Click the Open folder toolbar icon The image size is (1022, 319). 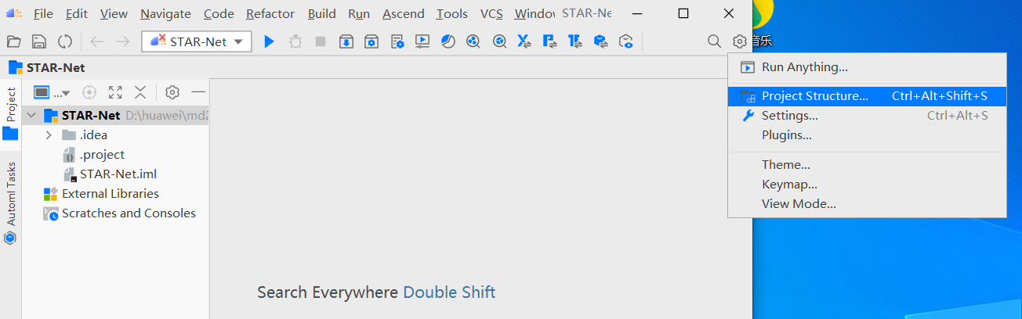coord(13,41)
